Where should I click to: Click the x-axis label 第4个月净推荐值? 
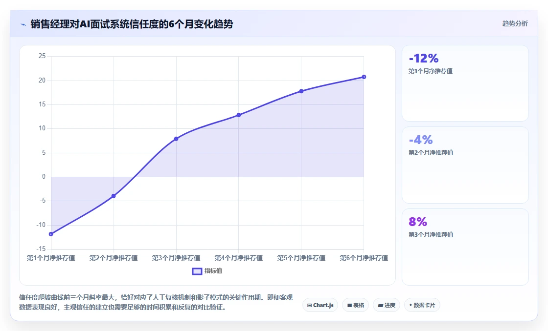pyautogui.click(x=239, y=258)
